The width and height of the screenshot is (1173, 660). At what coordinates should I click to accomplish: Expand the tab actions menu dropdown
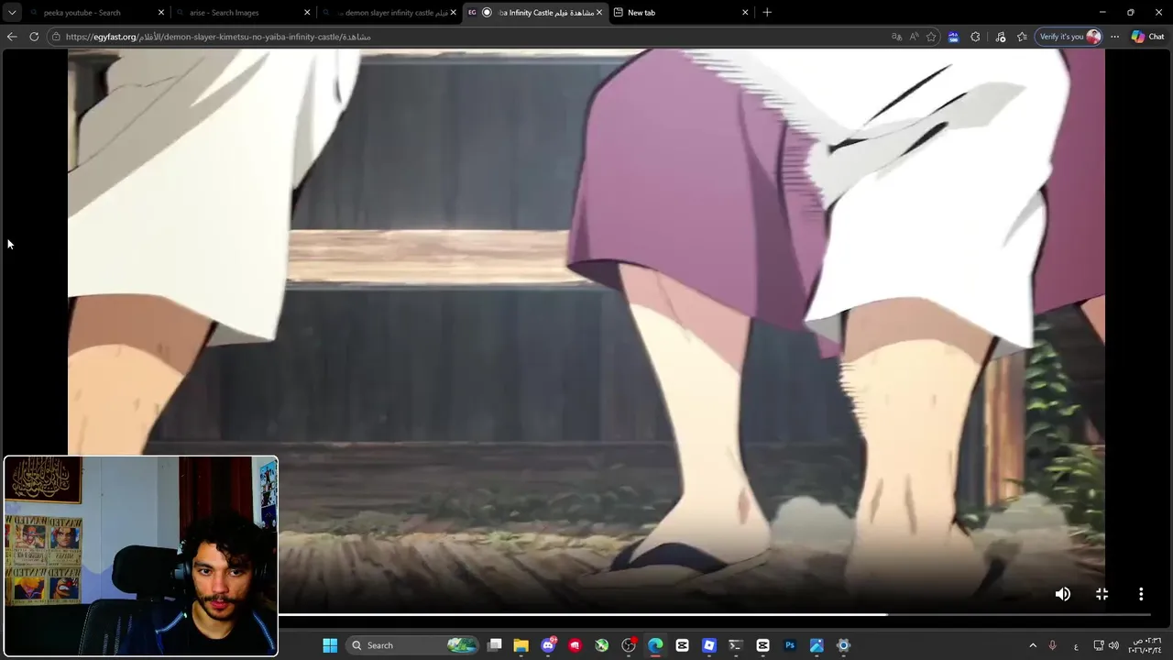pyautogui.click(x=12, y=12)
